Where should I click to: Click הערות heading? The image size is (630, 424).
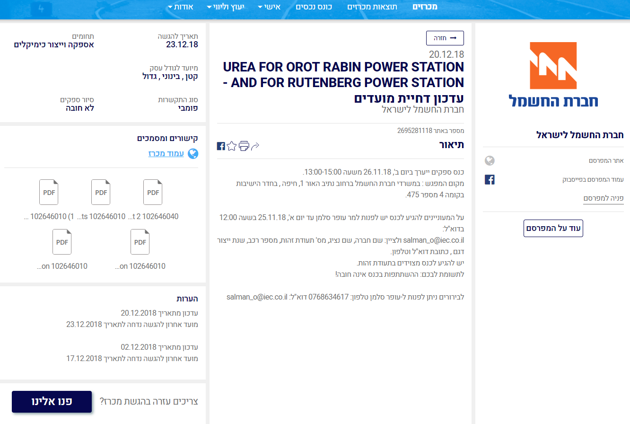click(187, 299)
